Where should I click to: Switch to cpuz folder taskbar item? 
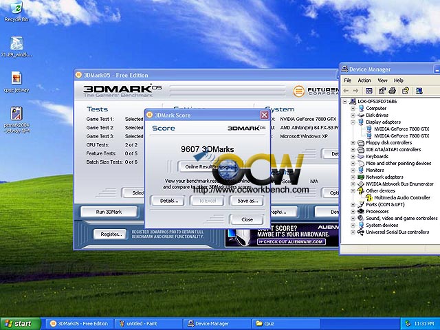286,324
